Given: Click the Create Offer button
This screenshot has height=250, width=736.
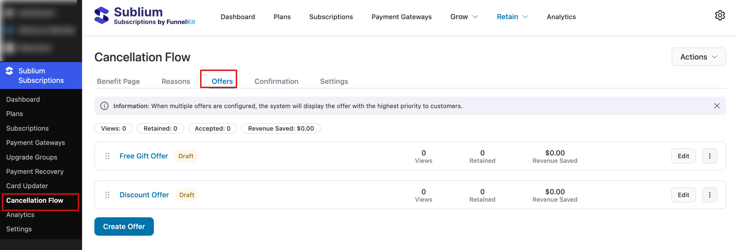Looking at the screenshot, I should (124, 226).
